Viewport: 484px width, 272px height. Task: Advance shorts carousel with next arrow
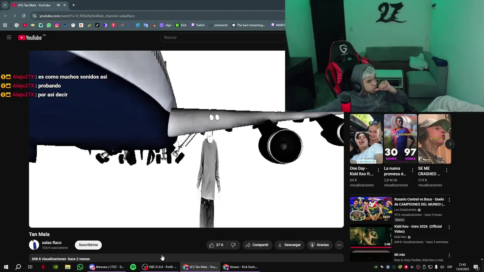pos(450,144)
